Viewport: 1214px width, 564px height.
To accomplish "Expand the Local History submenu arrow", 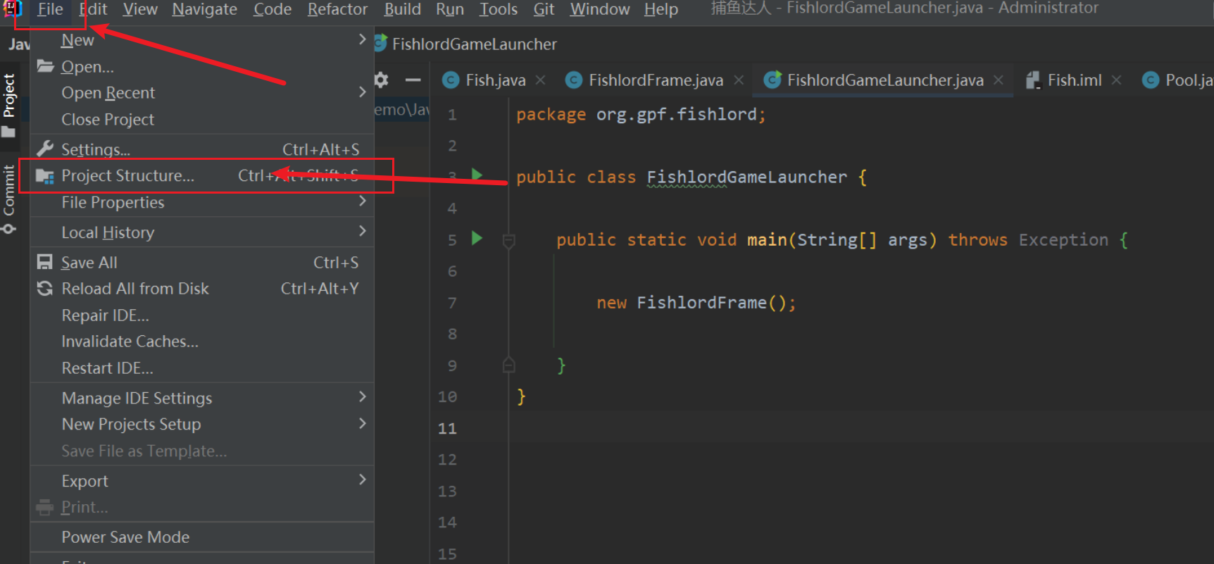I will point(362,231).
